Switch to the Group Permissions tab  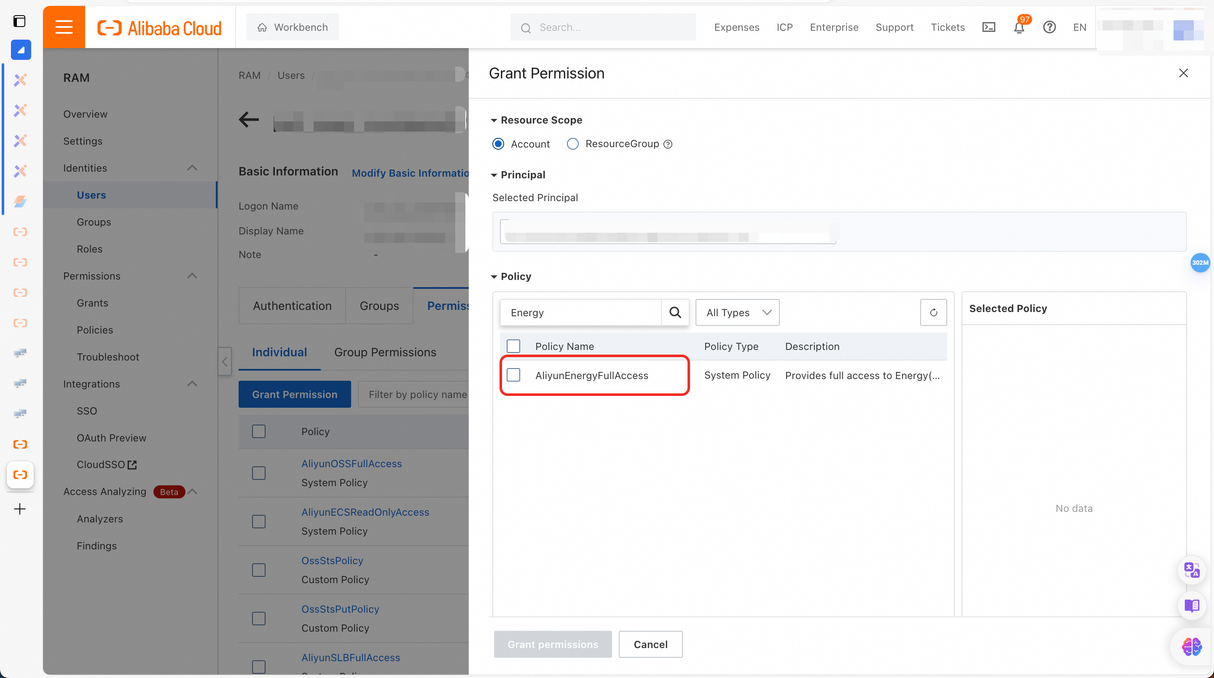click(x=385, y=352)
